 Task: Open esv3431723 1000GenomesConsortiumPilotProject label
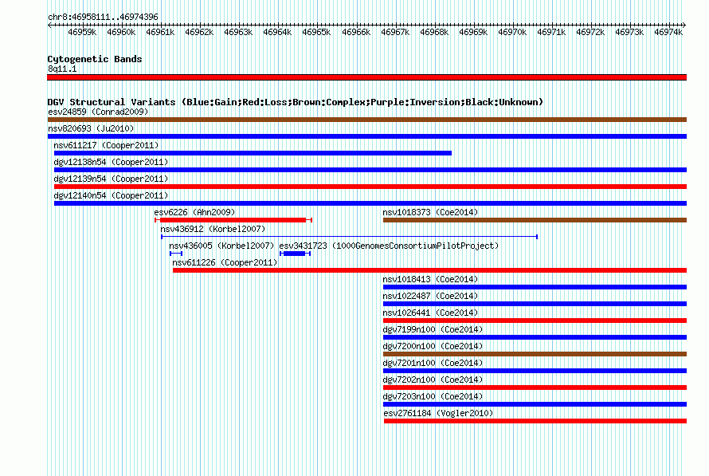[x=389, y=246]
